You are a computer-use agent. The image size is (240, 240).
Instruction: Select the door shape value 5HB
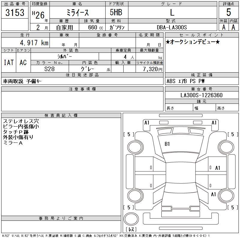tap(116, 12)
